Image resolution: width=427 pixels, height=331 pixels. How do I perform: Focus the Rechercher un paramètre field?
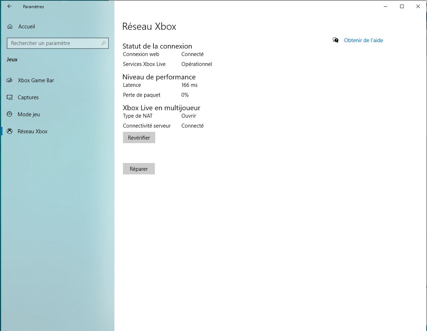(58, 43)
